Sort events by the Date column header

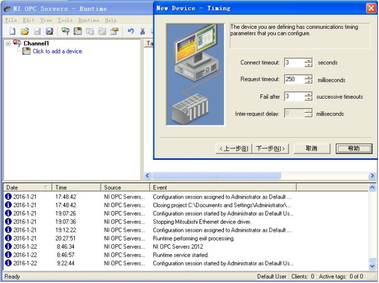[27, 188]
